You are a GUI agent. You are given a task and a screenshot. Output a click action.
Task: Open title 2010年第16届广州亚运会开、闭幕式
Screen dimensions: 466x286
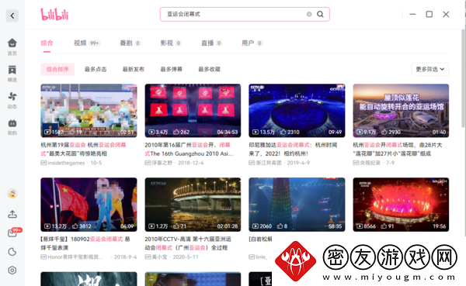(x=189, y=150)
